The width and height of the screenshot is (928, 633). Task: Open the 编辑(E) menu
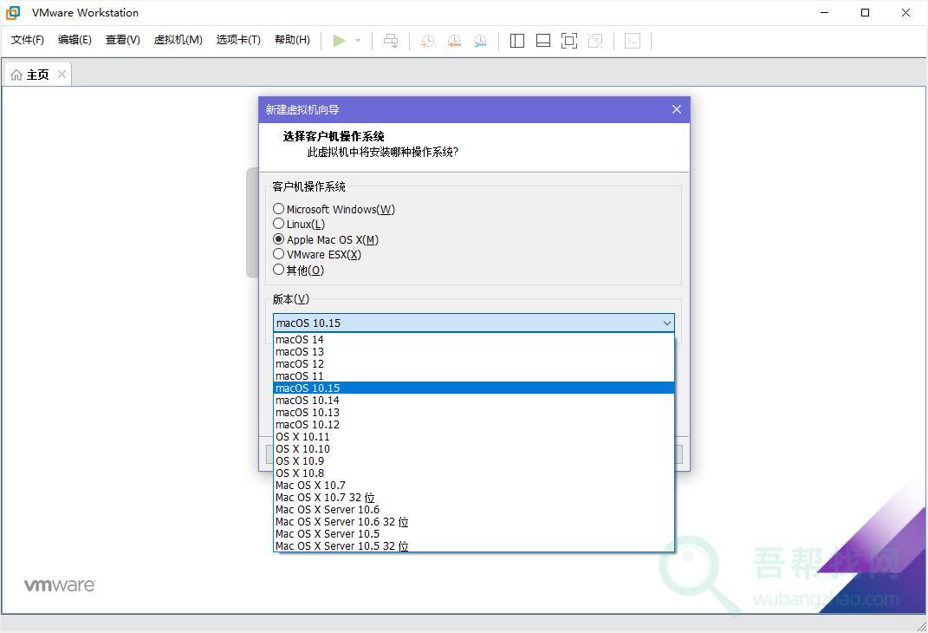(x=75, y=40)
